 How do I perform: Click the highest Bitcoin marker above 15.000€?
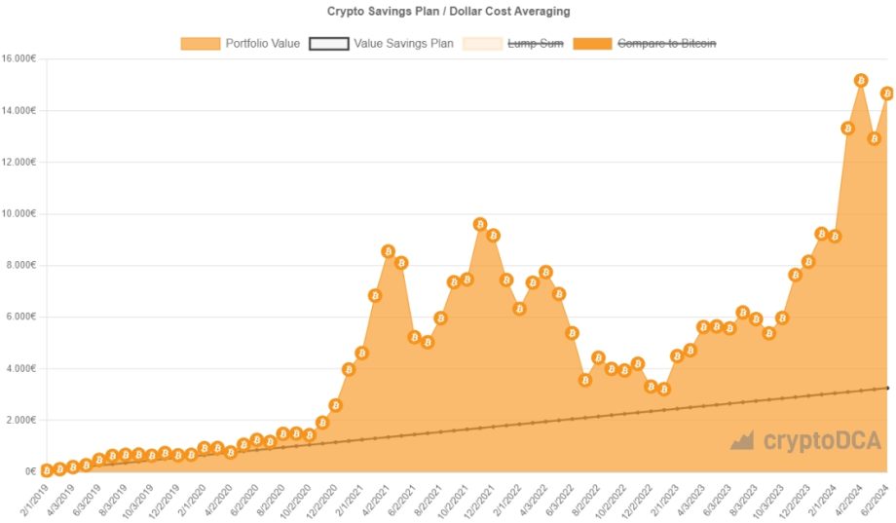[x=861, y=81]
